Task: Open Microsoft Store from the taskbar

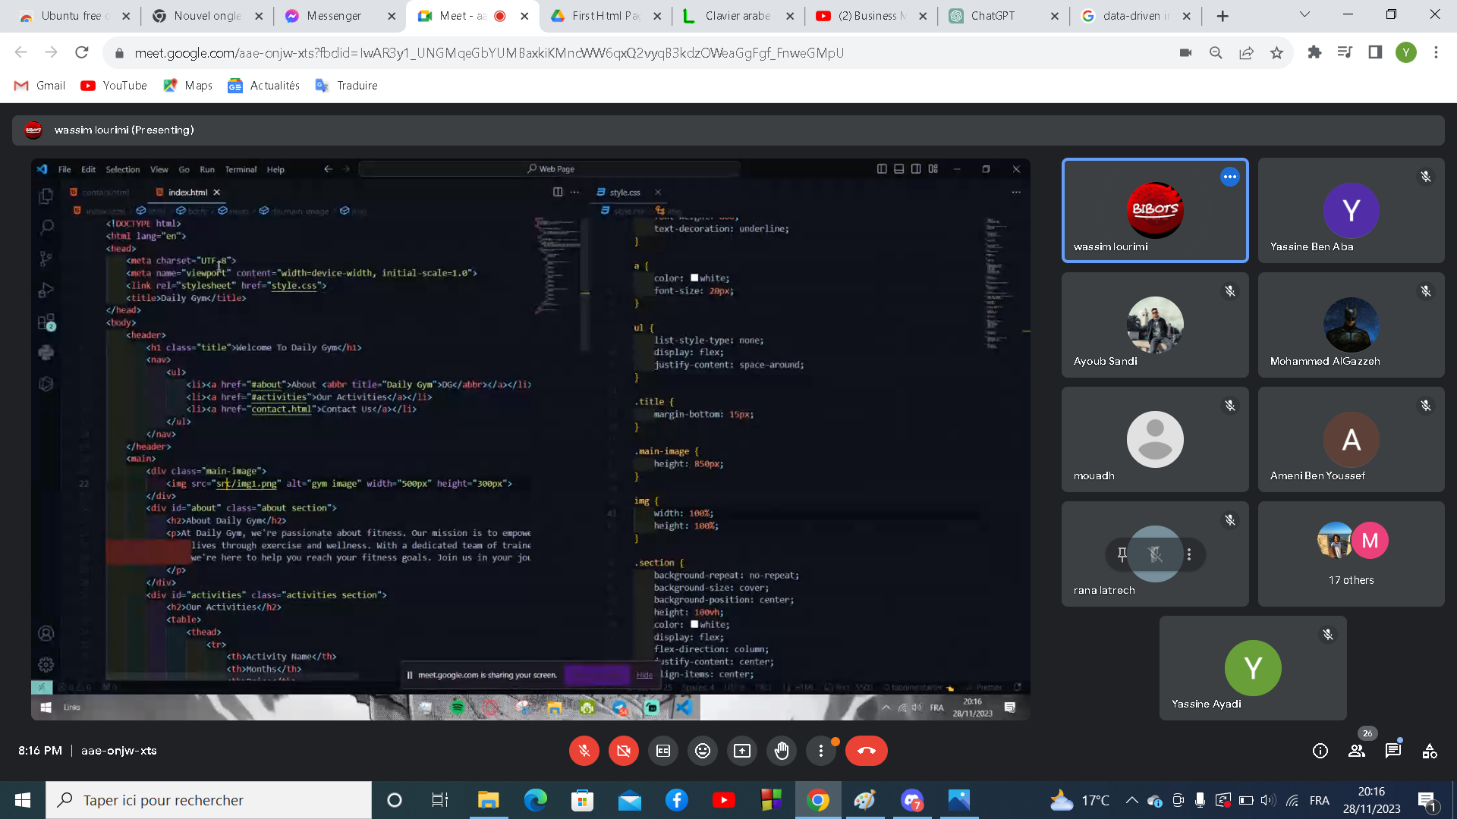Action: click(x=582, y=800)
